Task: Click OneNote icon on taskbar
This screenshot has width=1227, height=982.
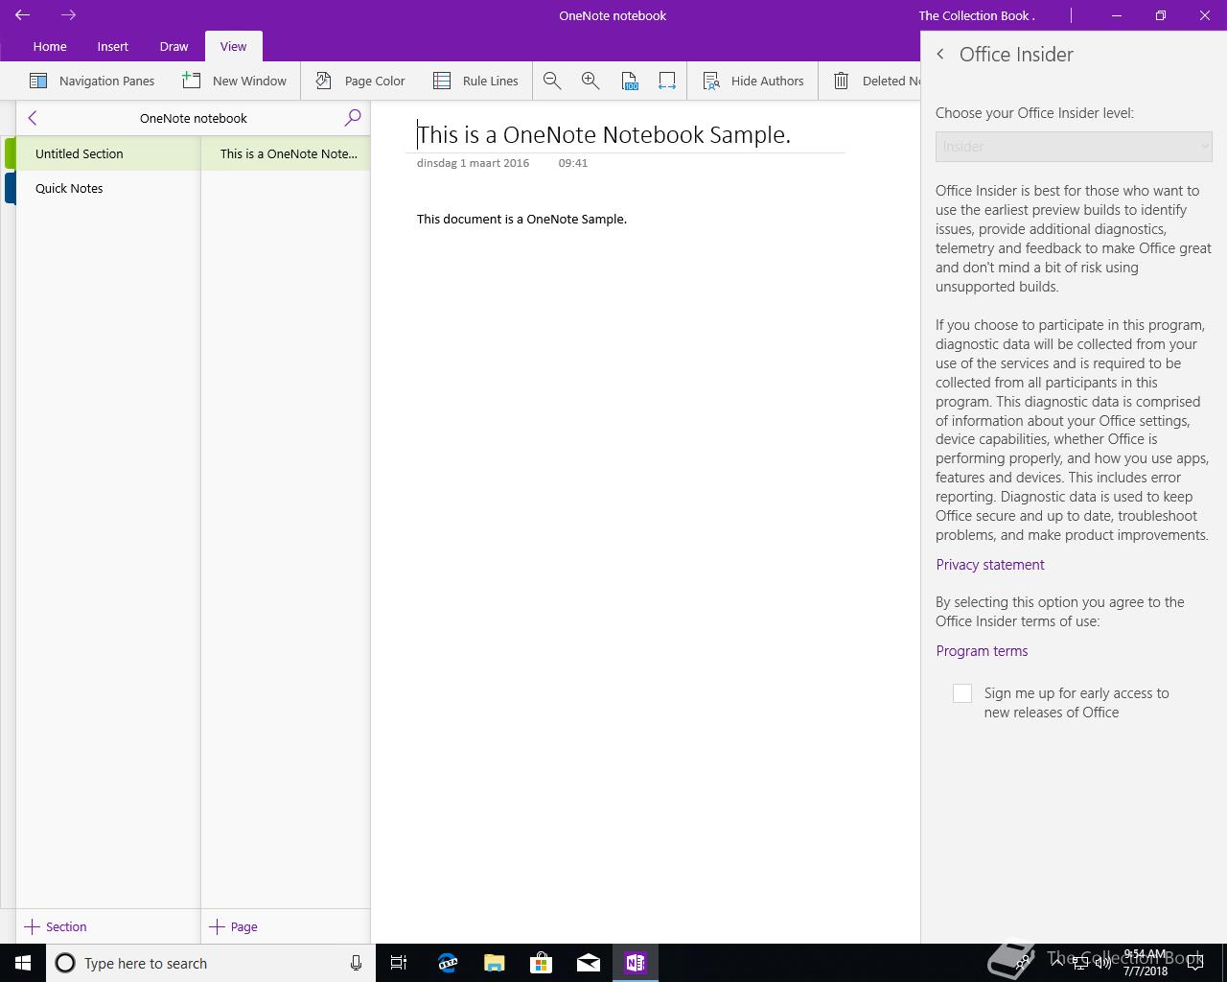Action: pyautogui.click(x=635, y=963)
